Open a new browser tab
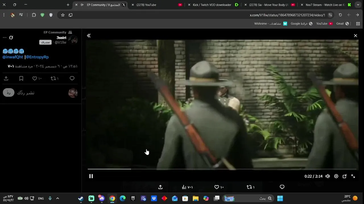The image size is (364, 204). (x=68, y=5)
